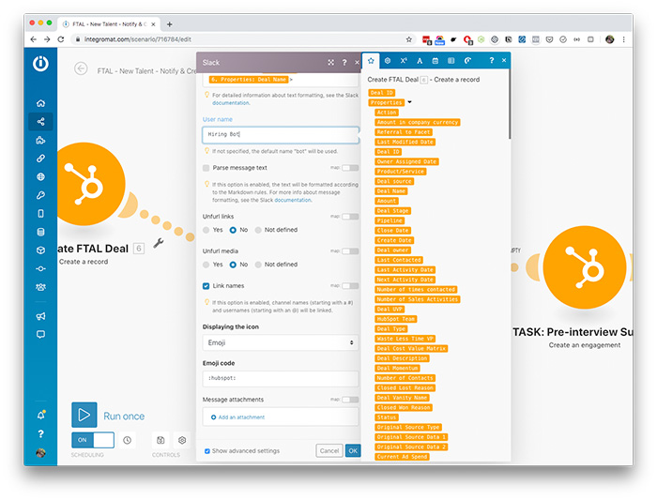The width and height of the screenshot is (657, 500).
Task: Insert the Deal Name property pill
Action: coord(391,191)
